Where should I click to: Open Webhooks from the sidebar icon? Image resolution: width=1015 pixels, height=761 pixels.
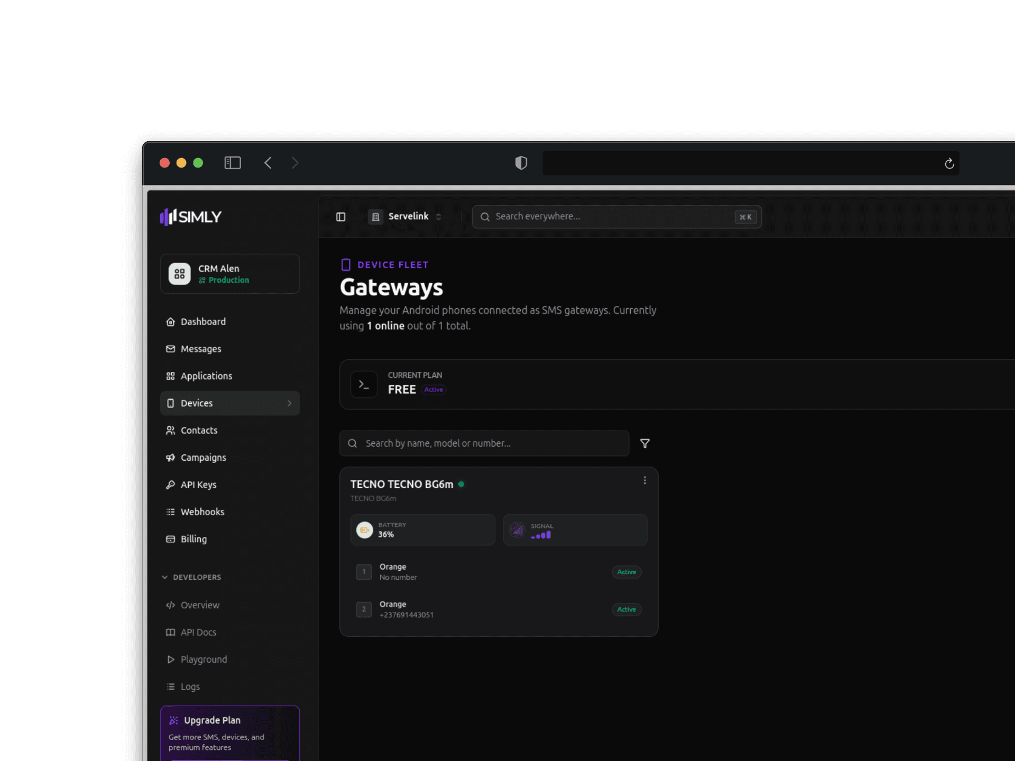point(170,512)
